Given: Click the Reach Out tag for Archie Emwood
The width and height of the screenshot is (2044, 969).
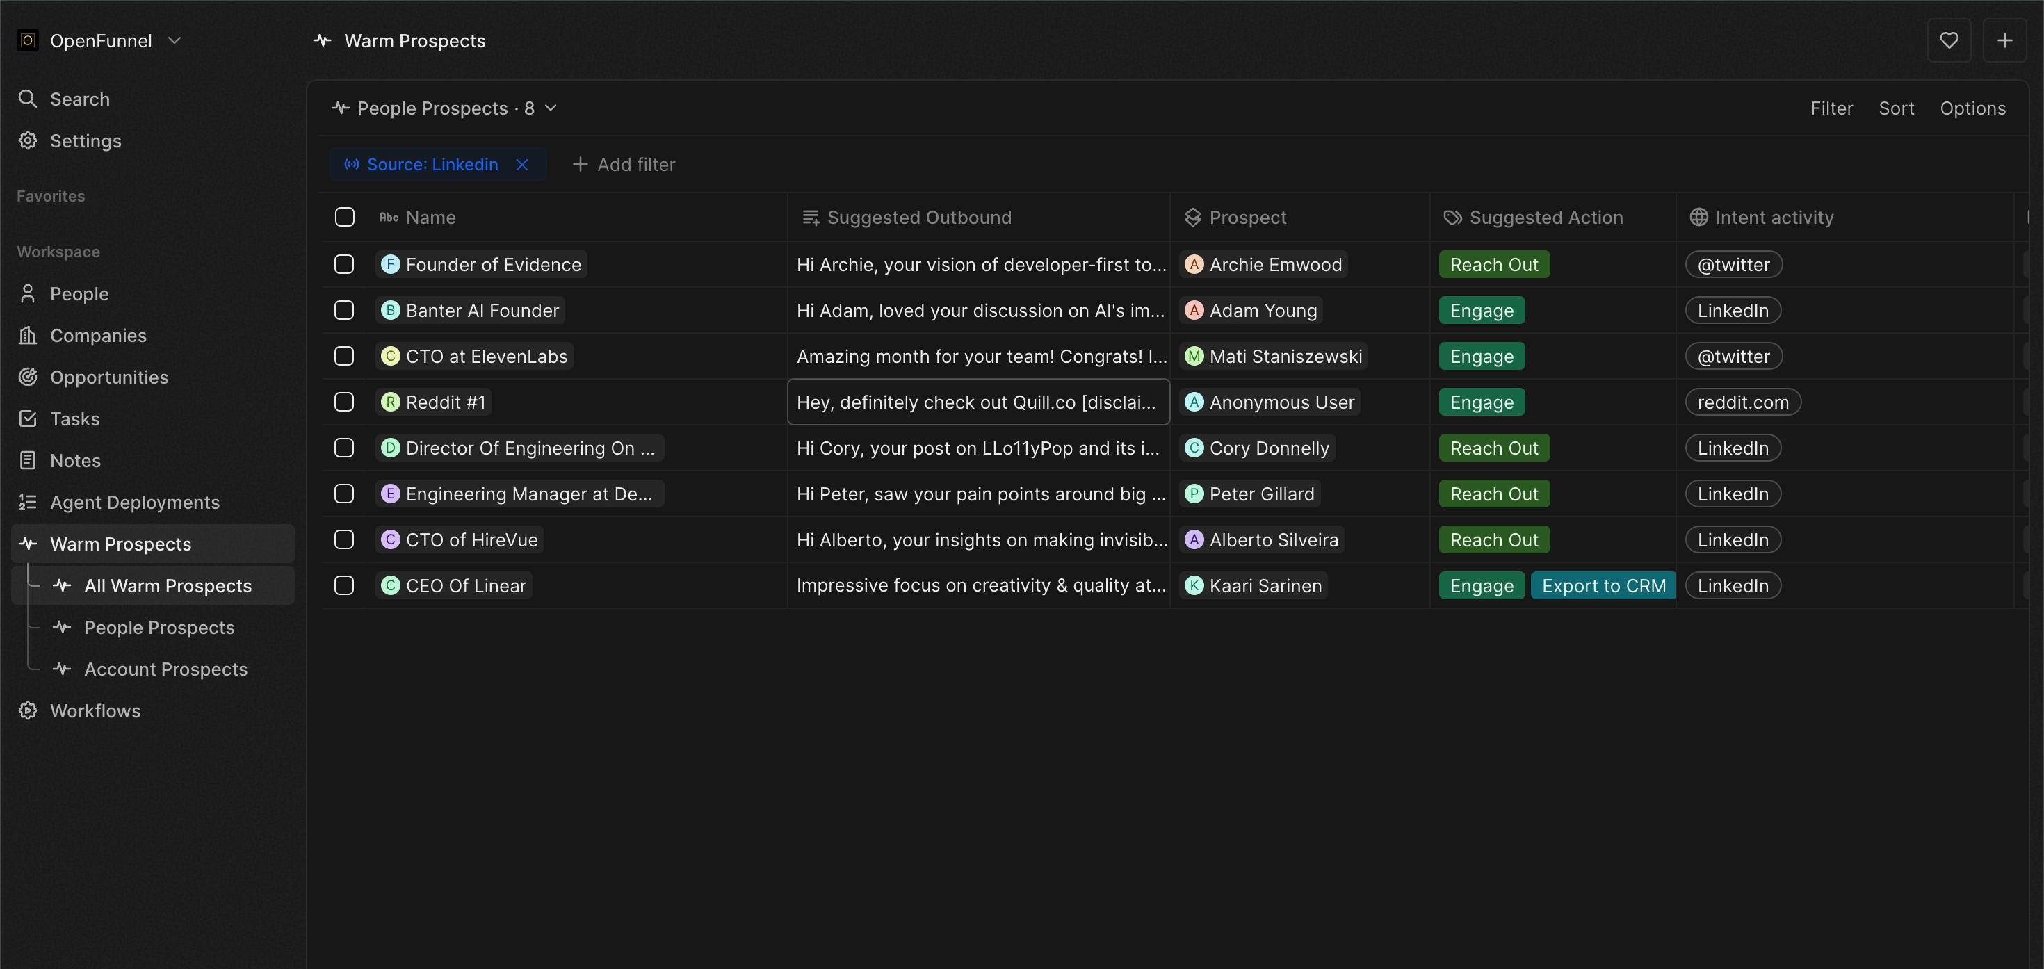Looking at the screenshot, I should click(x=1494, y=264).
